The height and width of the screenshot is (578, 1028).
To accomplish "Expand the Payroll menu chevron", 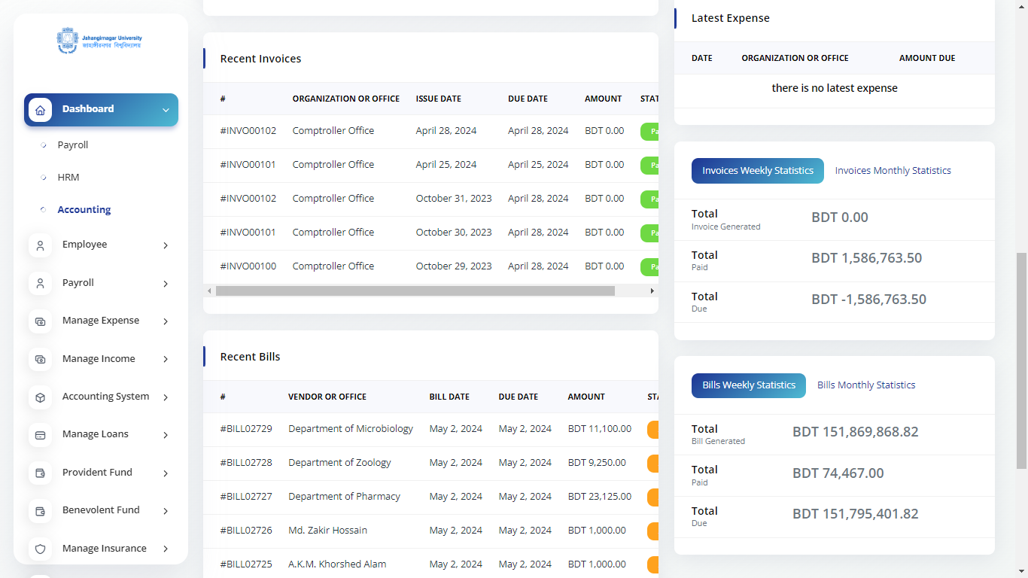I will (166, 284).
